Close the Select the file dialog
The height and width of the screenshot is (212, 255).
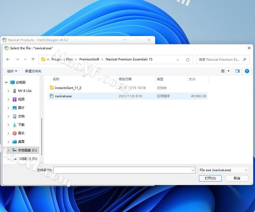tap(249, 48)
